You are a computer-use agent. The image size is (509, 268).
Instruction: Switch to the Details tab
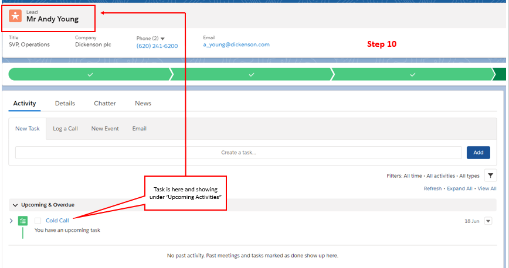tap(65, 104)
